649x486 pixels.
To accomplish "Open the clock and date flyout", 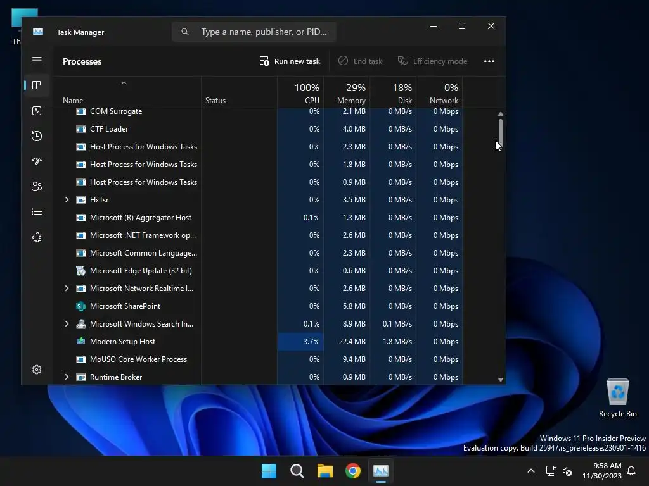I will [602, 471].
